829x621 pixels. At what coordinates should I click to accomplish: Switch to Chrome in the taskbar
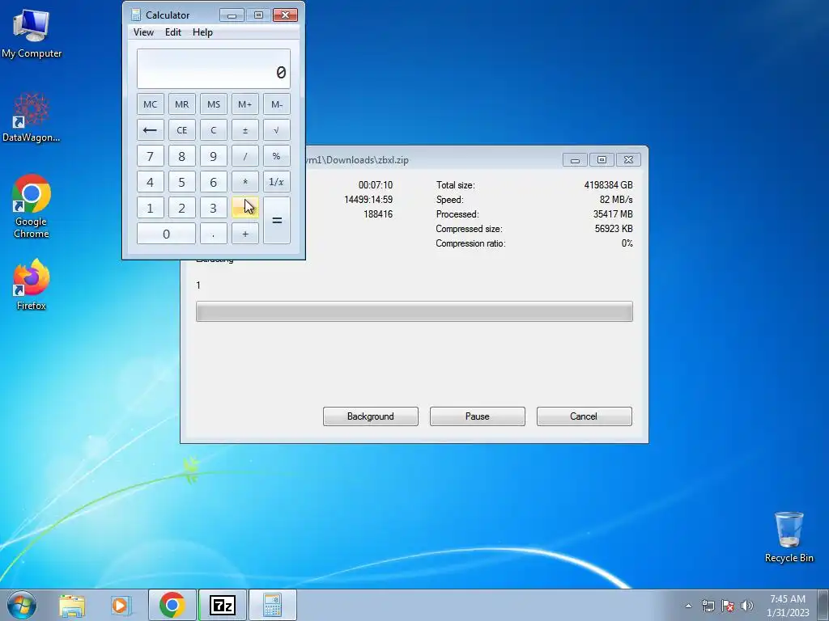(x=172, y=605)
